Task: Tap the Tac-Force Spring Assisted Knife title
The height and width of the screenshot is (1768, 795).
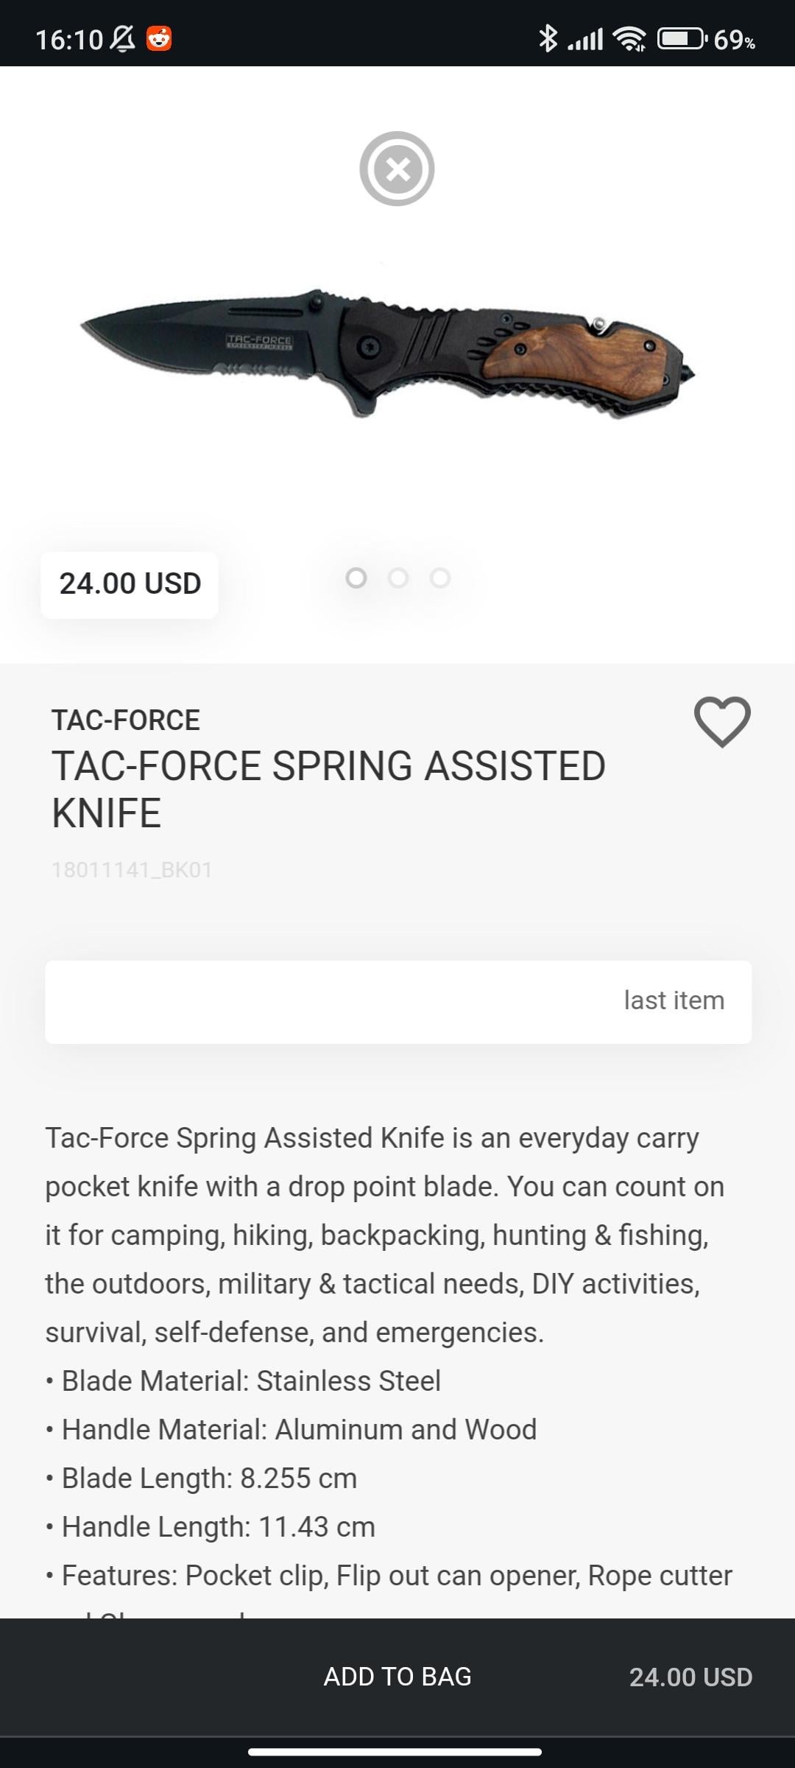Action: point(328,789)
